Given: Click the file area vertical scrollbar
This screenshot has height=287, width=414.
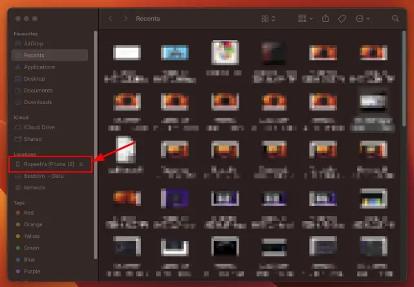Looking at the screenshot, I should 404,79.
